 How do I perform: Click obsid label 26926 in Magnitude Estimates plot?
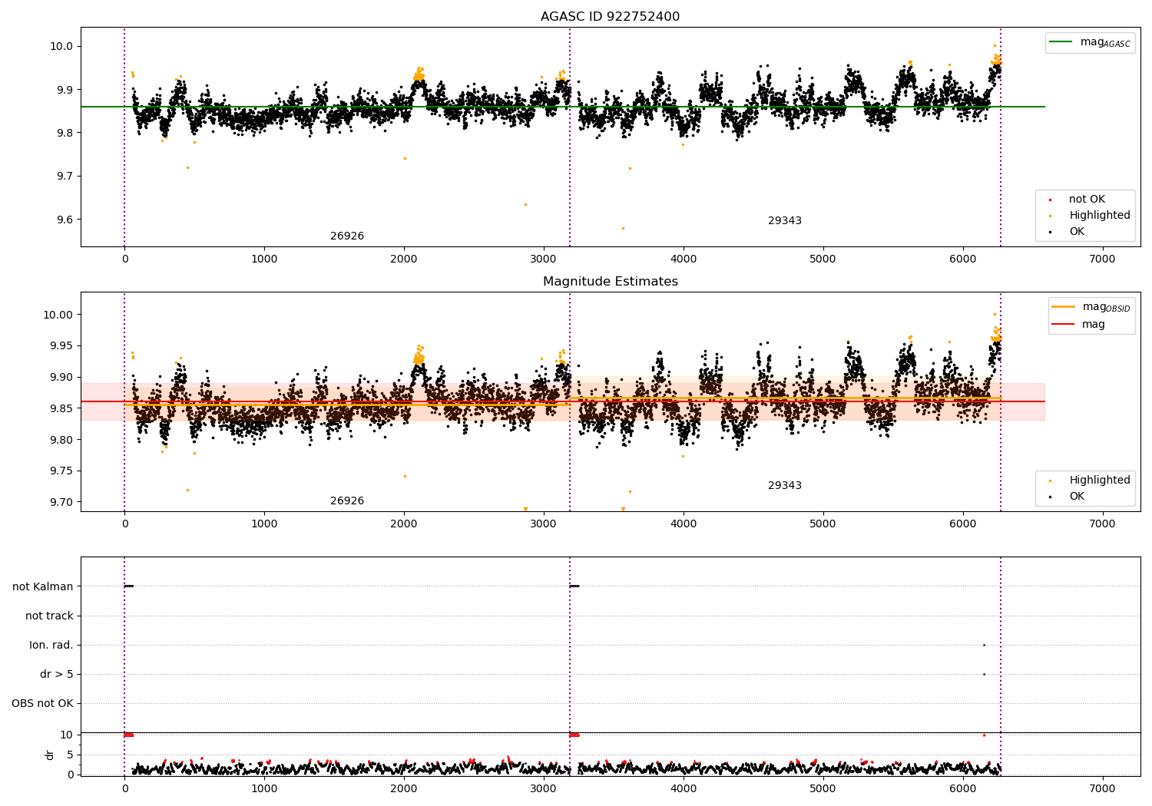347,501
